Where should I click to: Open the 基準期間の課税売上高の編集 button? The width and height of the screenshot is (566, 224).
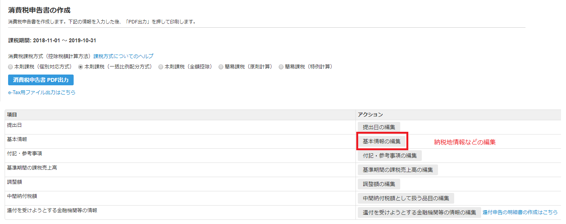398,170
